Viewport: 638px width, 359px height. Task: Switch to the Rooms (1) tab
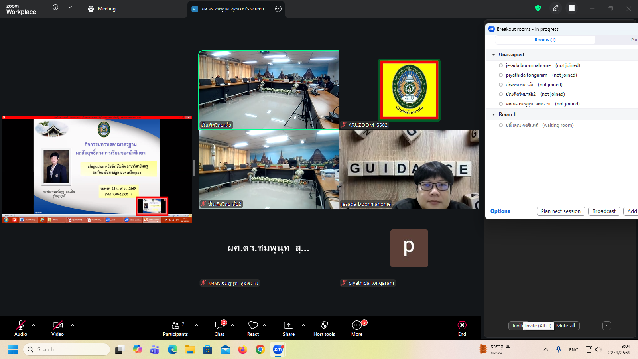pos(545,40)
